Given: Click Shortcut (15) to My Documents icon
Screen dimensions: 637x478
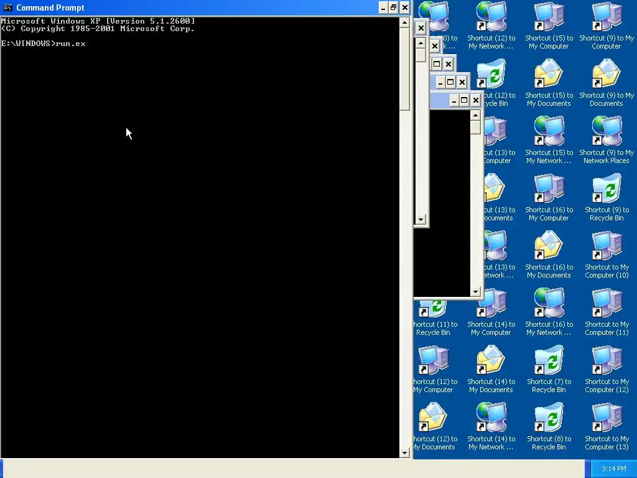Looking at the screenshot, I should 549,83.
